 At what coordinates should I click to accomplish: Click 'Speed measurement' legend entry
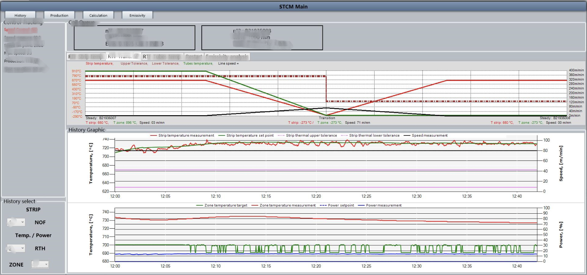pyautogui.click(x=426, y=136)
